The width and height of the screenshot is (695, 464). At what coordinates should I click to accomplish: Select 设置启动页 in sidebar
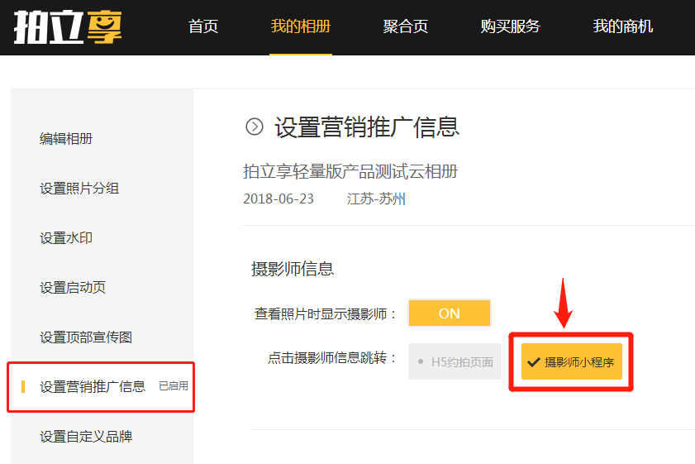[73, 288]
